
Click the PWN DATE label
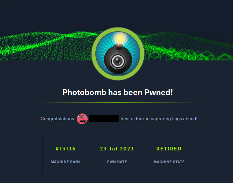coord(117,162)
